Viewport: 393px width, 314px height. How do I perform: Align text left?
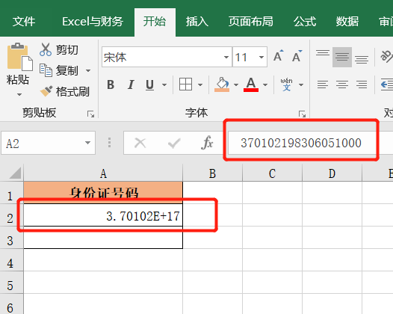pos(323,84)
